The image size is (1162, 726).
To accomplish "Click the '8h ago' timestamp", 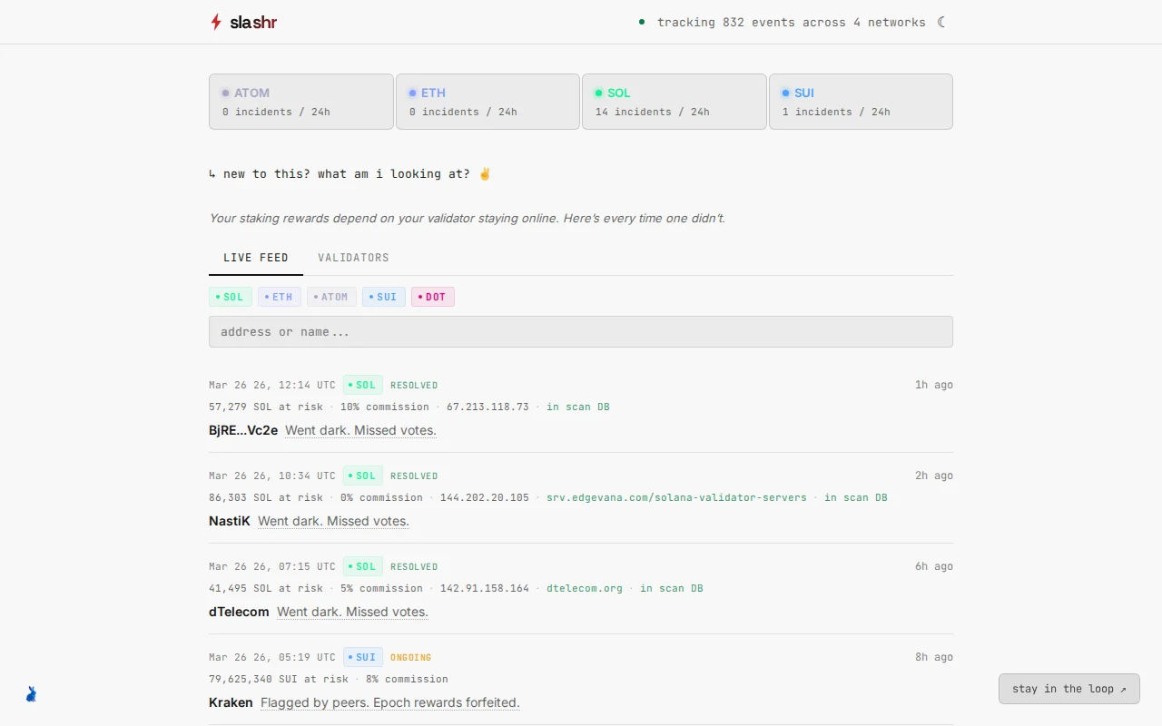I will pyautogui.click(x=934, y=657).
